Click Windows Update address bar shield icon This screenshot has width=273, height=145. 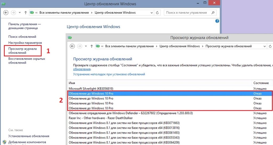tap(32, 13)
